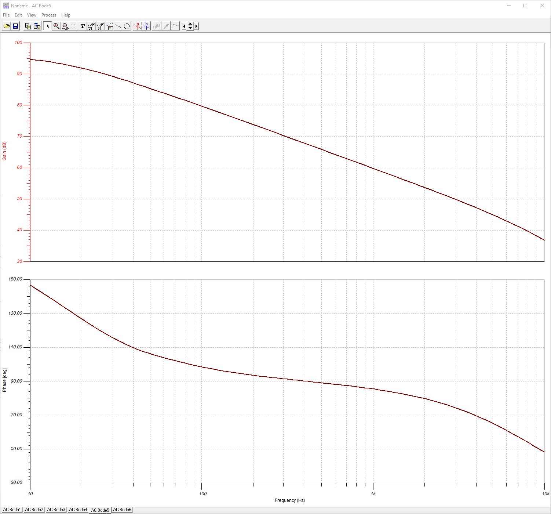Click the eyedropper icon in toolbar
The image size is (551, 514).
click(x=166, y=26)
